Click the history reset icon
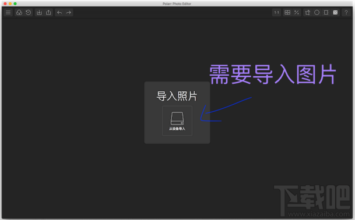The width and height of the screenshot is (355, 220). click(29, 12)
